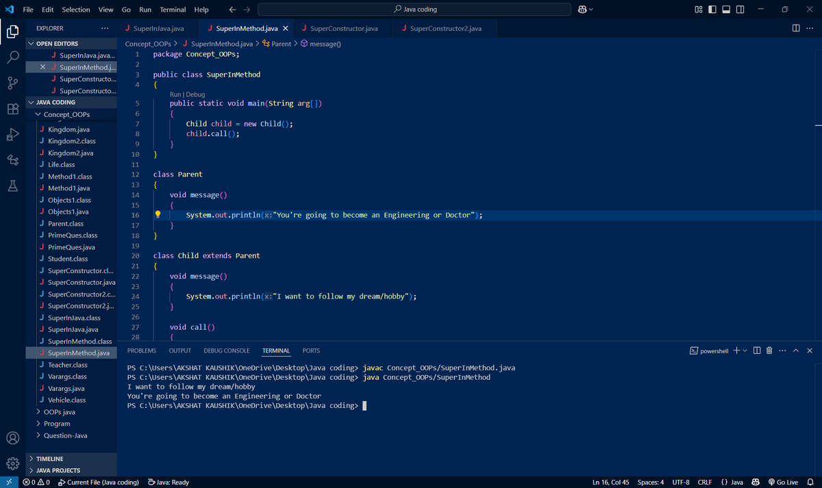This screenshot has height=488, width=822.
Task: Switch to the Ports panel tab
Action: point(311,350)
